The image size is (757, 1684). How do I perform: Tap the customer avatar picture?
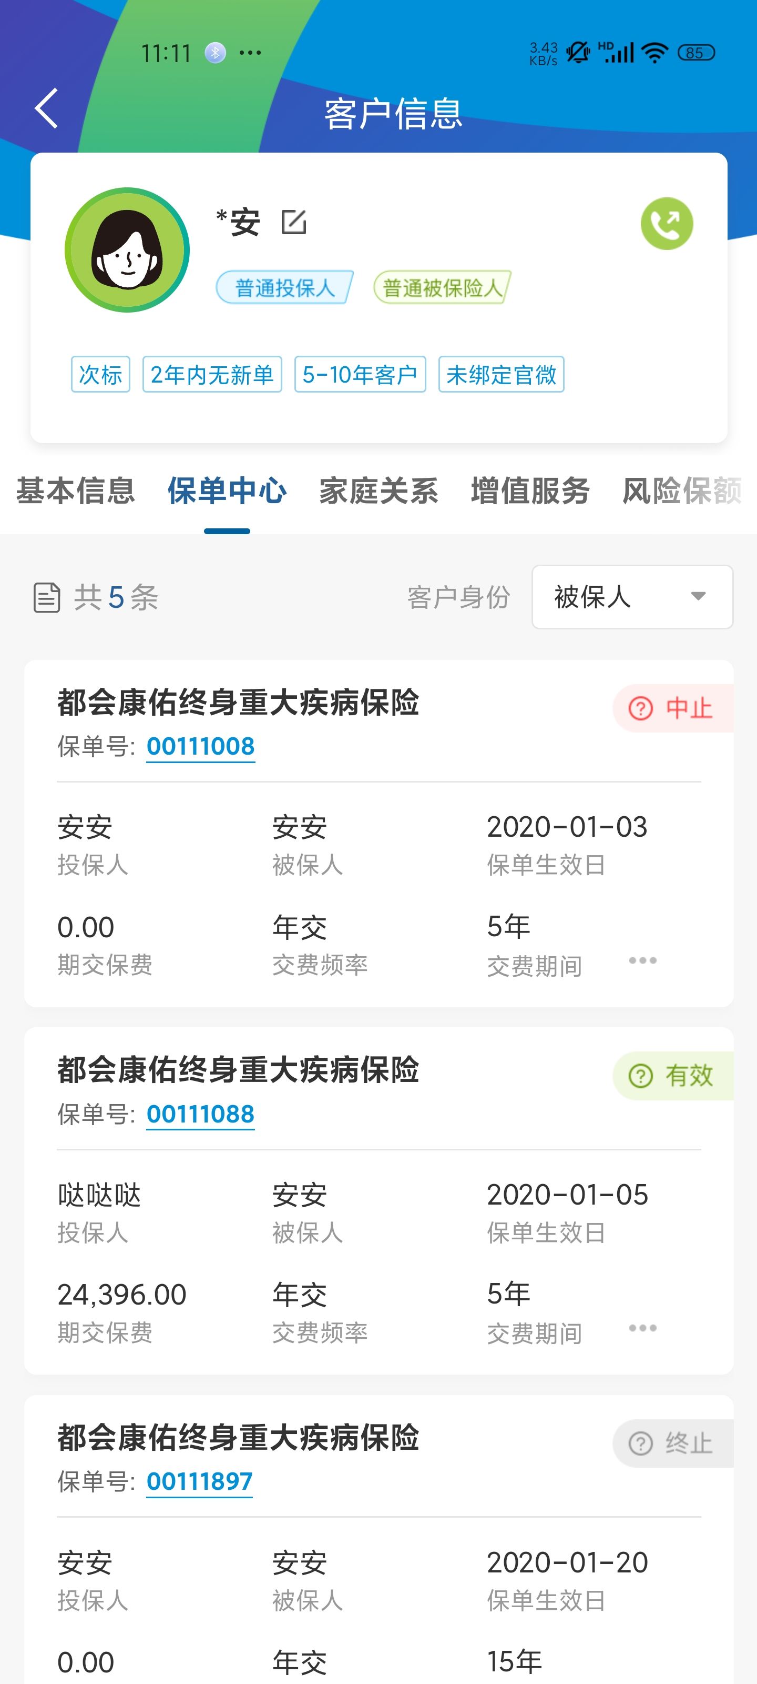pos(127,250)
